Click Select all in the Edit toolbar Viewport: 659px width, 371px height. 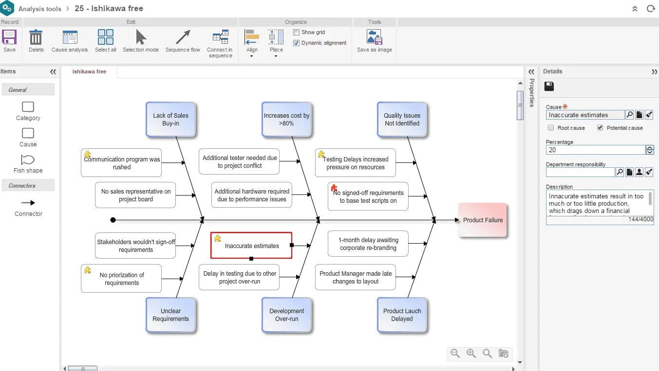point(105,38)
